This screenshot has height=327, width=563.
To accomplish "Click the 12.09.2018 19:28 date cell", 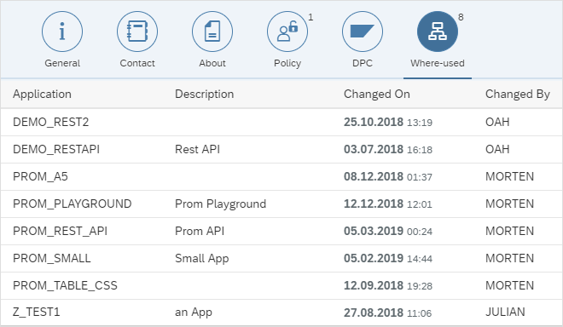I will point(388,286).
